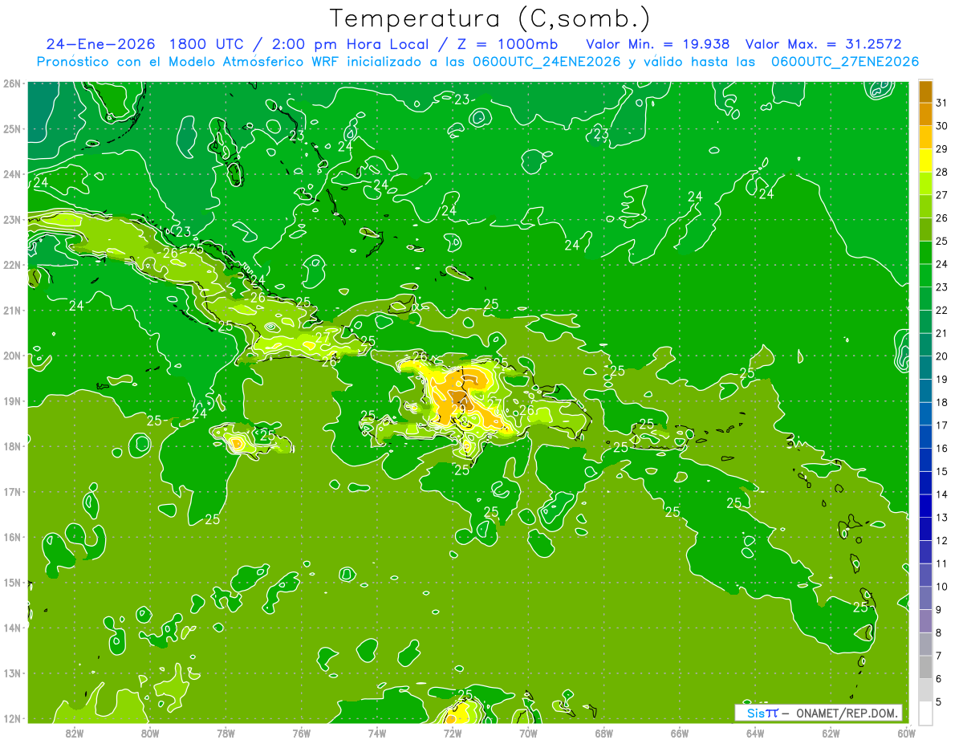The width and height of the screenshot is (963, 744).
Task: Click latitude axis label "17N"
Action: pos(12,492)
